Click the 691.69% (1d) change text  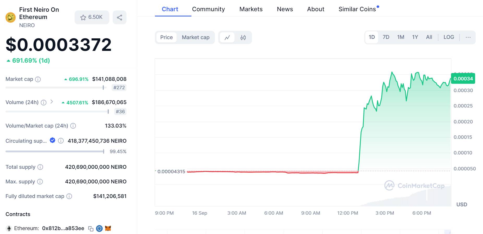(x=31, y=61)
